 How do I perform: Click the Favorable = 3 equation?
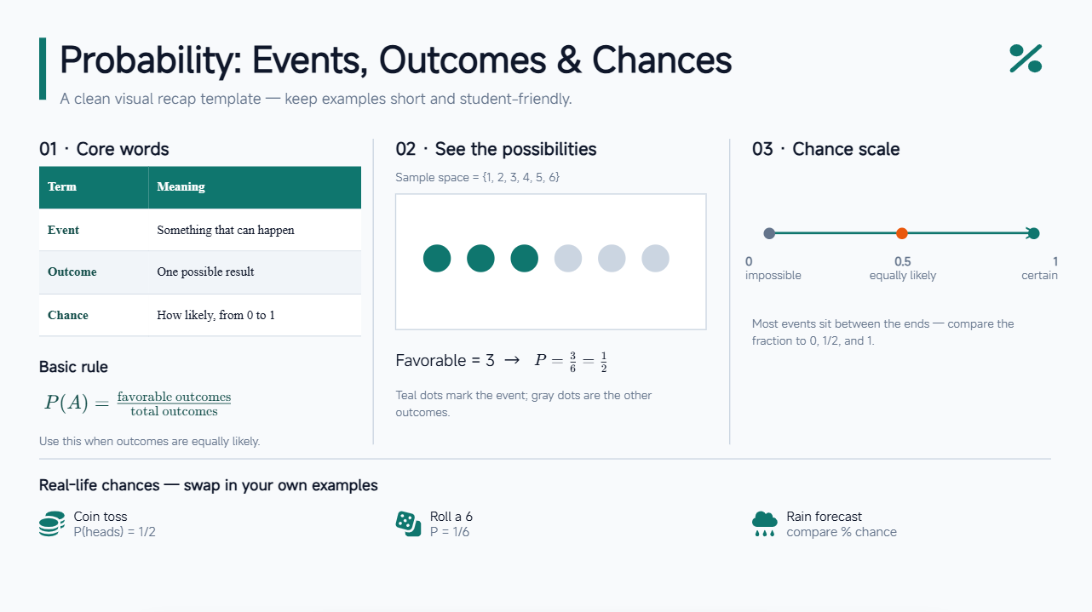[x=502, y=361]
